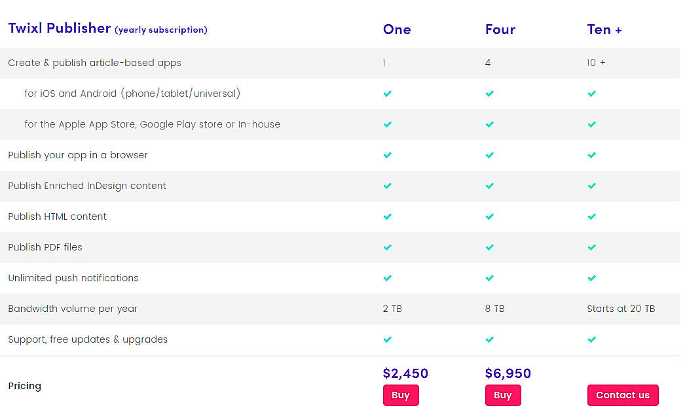Click the Buy button under $6,950
685x412 pixels.
[x=503, y=395]
